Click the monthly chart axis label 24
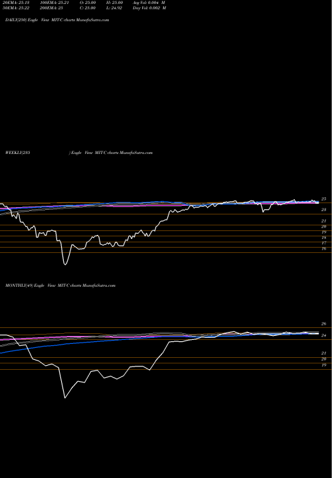This screenshot has width=332, height=478. [324, 335]
